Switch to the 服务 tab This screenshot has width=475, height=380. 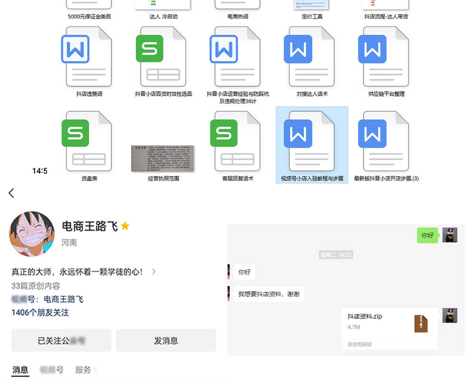point(85,370)
